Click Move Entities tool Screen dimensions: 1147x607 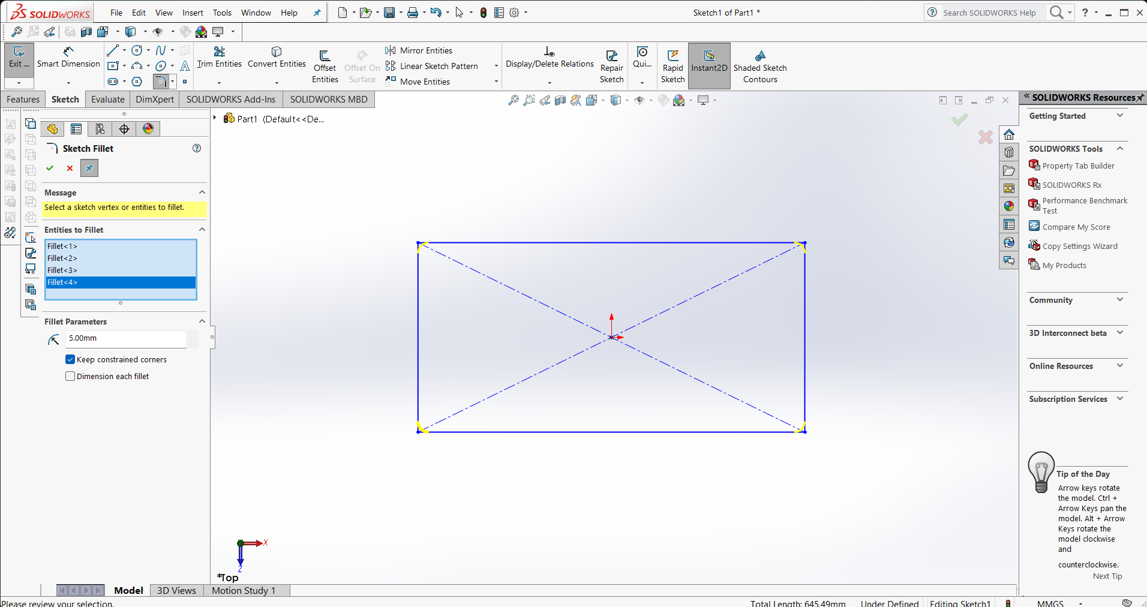point(418,82)
